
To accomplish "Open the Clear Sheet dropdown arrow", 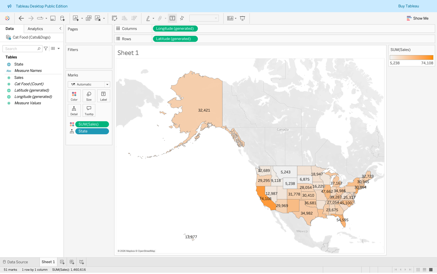I will (104, 19).
